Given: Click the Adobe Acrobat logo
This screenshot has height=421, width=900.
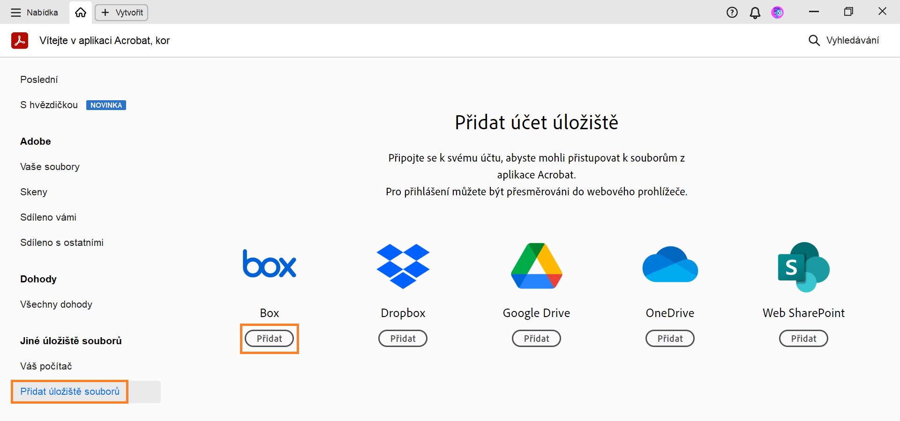Looking at the screenshot, I should point(19,40).
